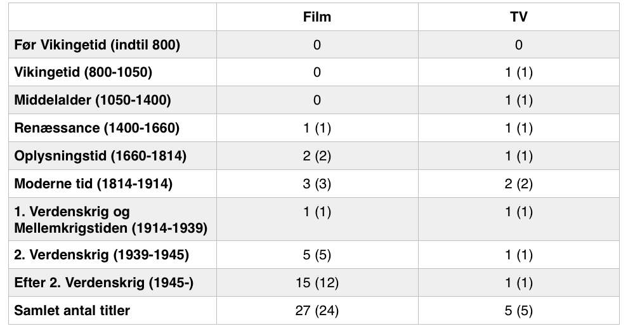Viewport: 628px width, 331px height.
Task: Click the empty top-left header cell
Action: (x=112, y=17)
